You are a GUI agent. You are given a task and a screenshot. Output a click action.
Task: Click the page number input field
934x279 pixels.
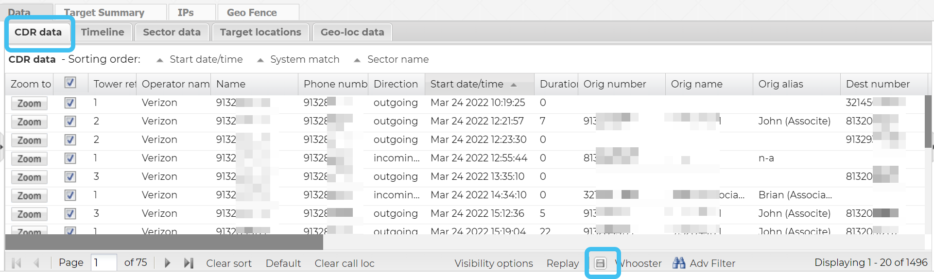(x=104, y=262)
